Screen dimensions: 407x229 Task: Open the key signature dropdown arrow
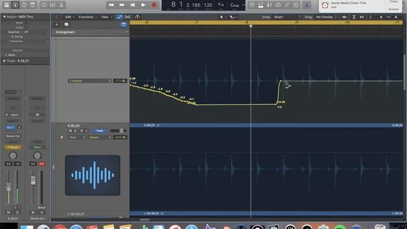244,5
